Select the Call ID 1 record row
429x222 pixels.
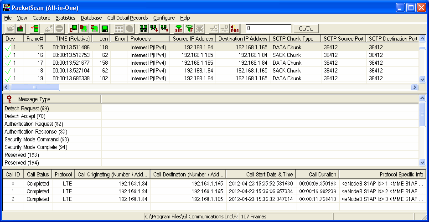(x=214, y=191)
